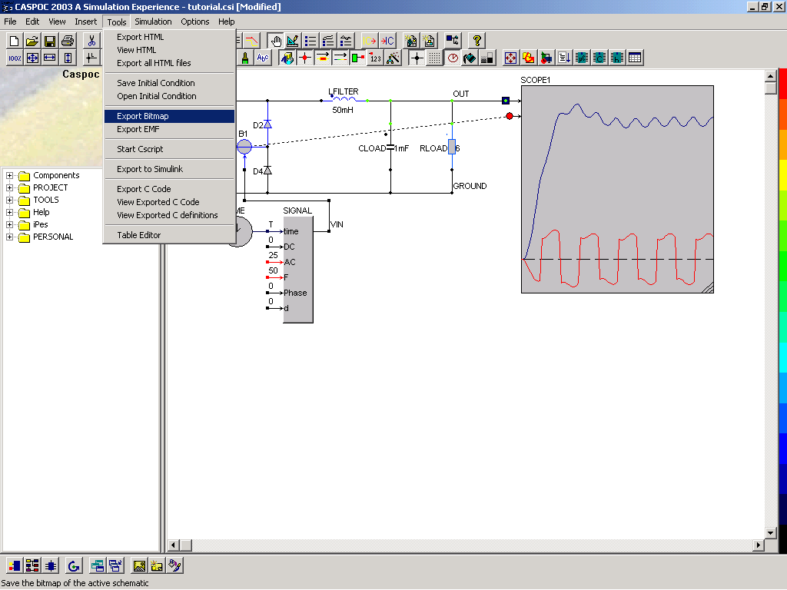Viewport: 787px width, 590px height.
Task: Click the vertical scrollbar up arrow
Action: point(770,76)
